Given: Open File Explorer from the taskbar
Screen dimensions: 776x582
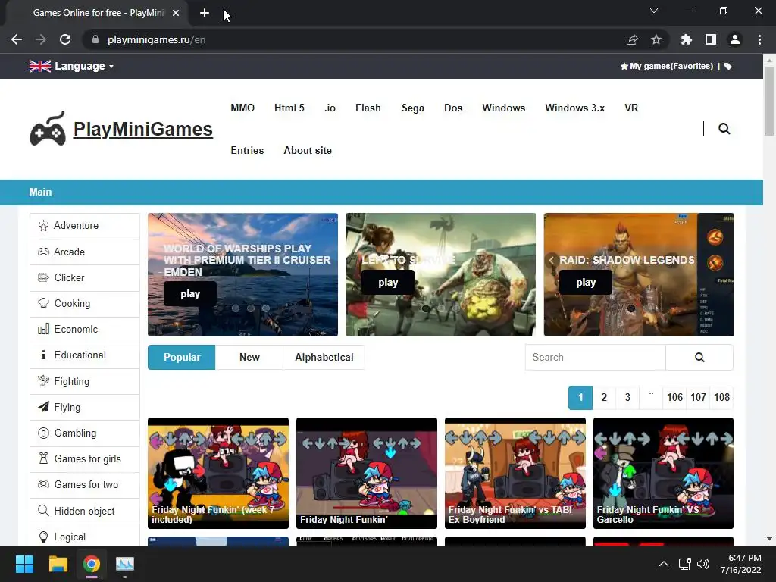Looking at the screenshot, I should click(x=58, y=564).
